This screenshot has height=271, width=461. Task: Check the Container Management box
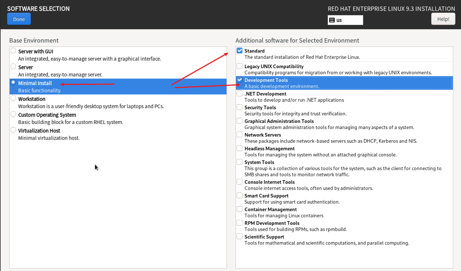point(239,209)
